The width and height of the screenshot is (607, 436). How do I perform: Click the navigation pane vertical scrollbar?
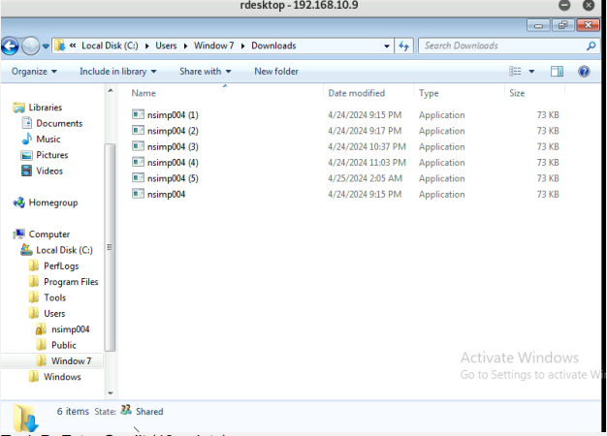(112, 242)
